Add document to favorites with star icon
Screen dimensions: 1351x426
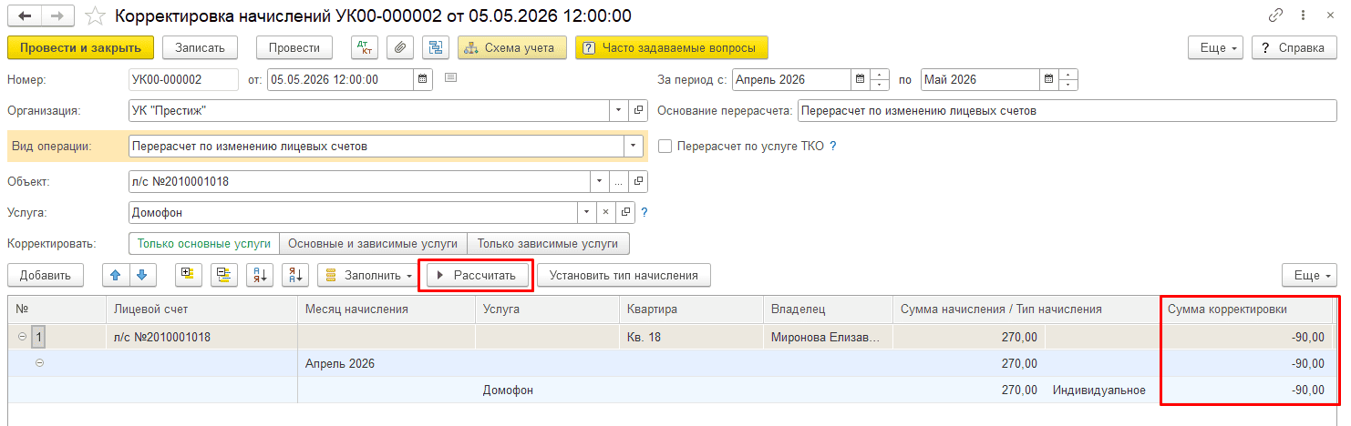coord(94,16)
